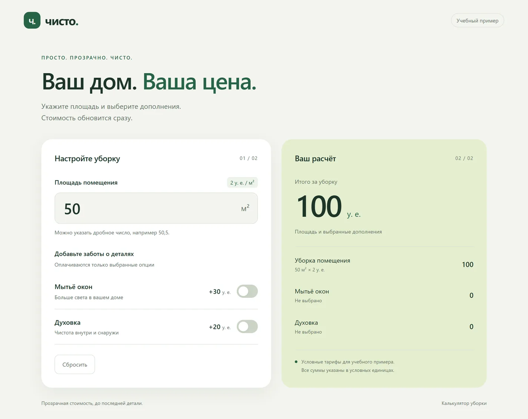Click the «Добавьте заботы о деталях» heading
Image resolution: width=528 pixels, height=419 pixels.
coord(94,254)
